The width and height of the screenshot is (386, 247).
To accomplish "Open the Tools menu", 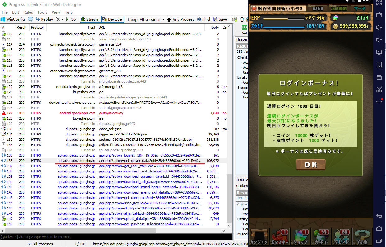I will click(x=42, y=12).
